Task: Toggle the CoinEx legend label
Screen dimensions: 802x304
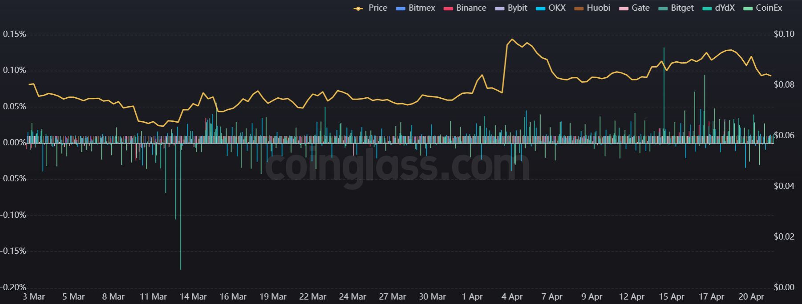Action: click(769, 8)
